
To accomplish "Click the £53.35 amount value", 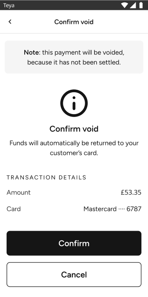I will click(131, 192).
